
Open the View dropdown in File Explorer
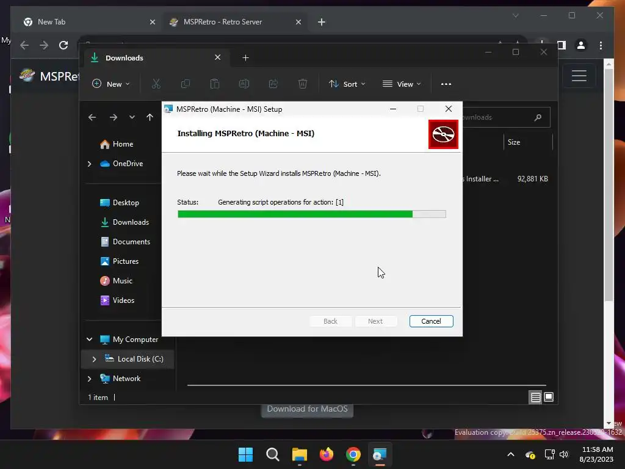[x=402, y=84]
